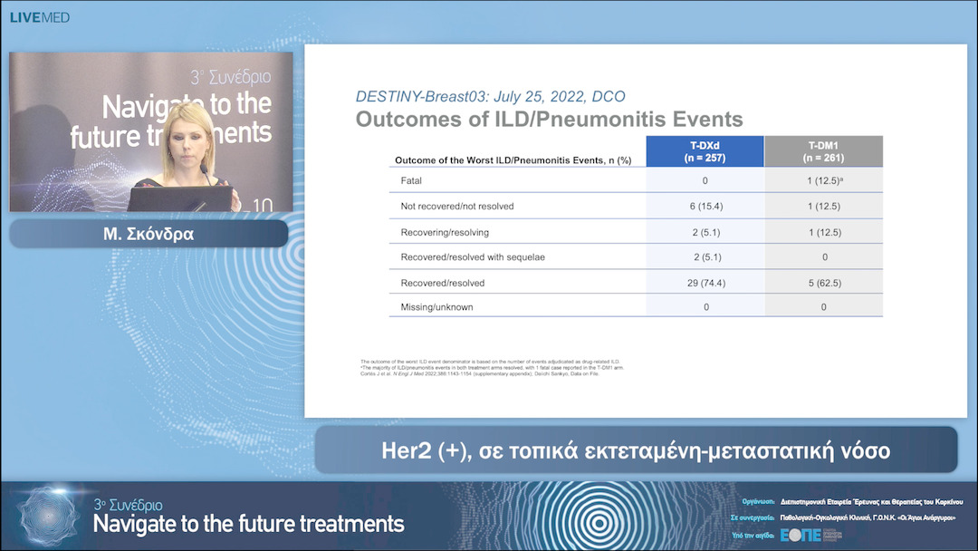Select the speaker name label M. Σκόνδρα
The width and height of the screenshot is (978, 551).
pos(149,234)
